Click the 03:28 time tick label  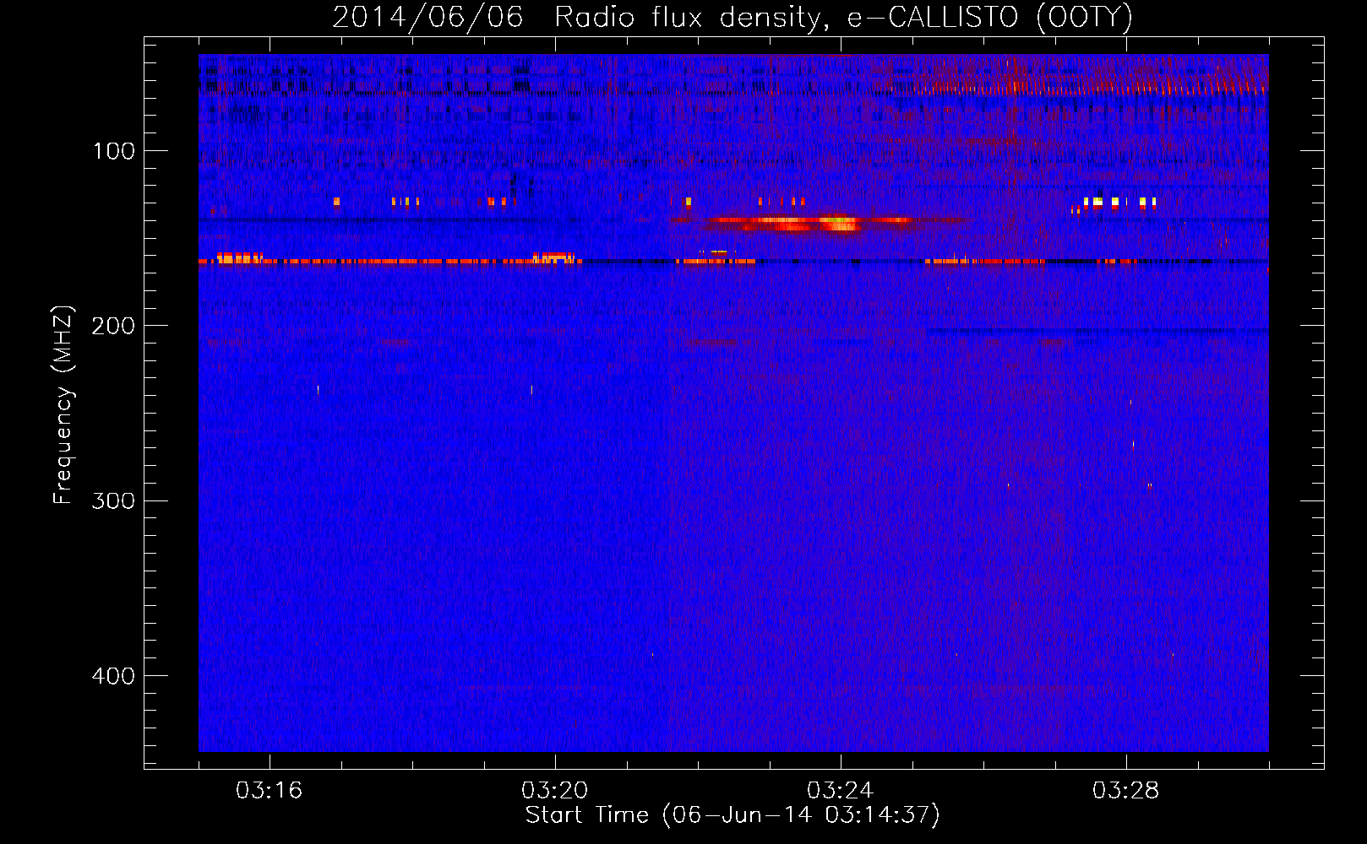click(x=1125, y=791)
